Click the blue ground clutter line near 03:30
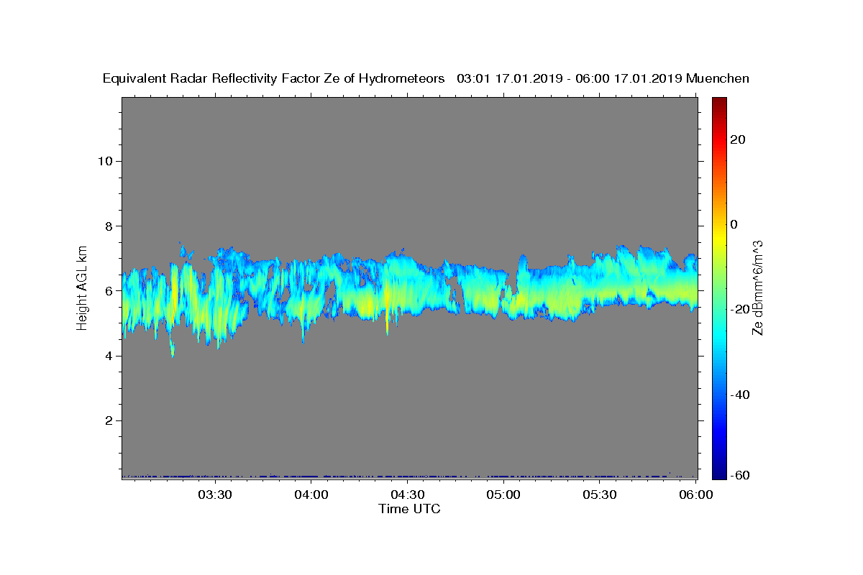Viewport: 863px width, 575px height. coord(216,476)
